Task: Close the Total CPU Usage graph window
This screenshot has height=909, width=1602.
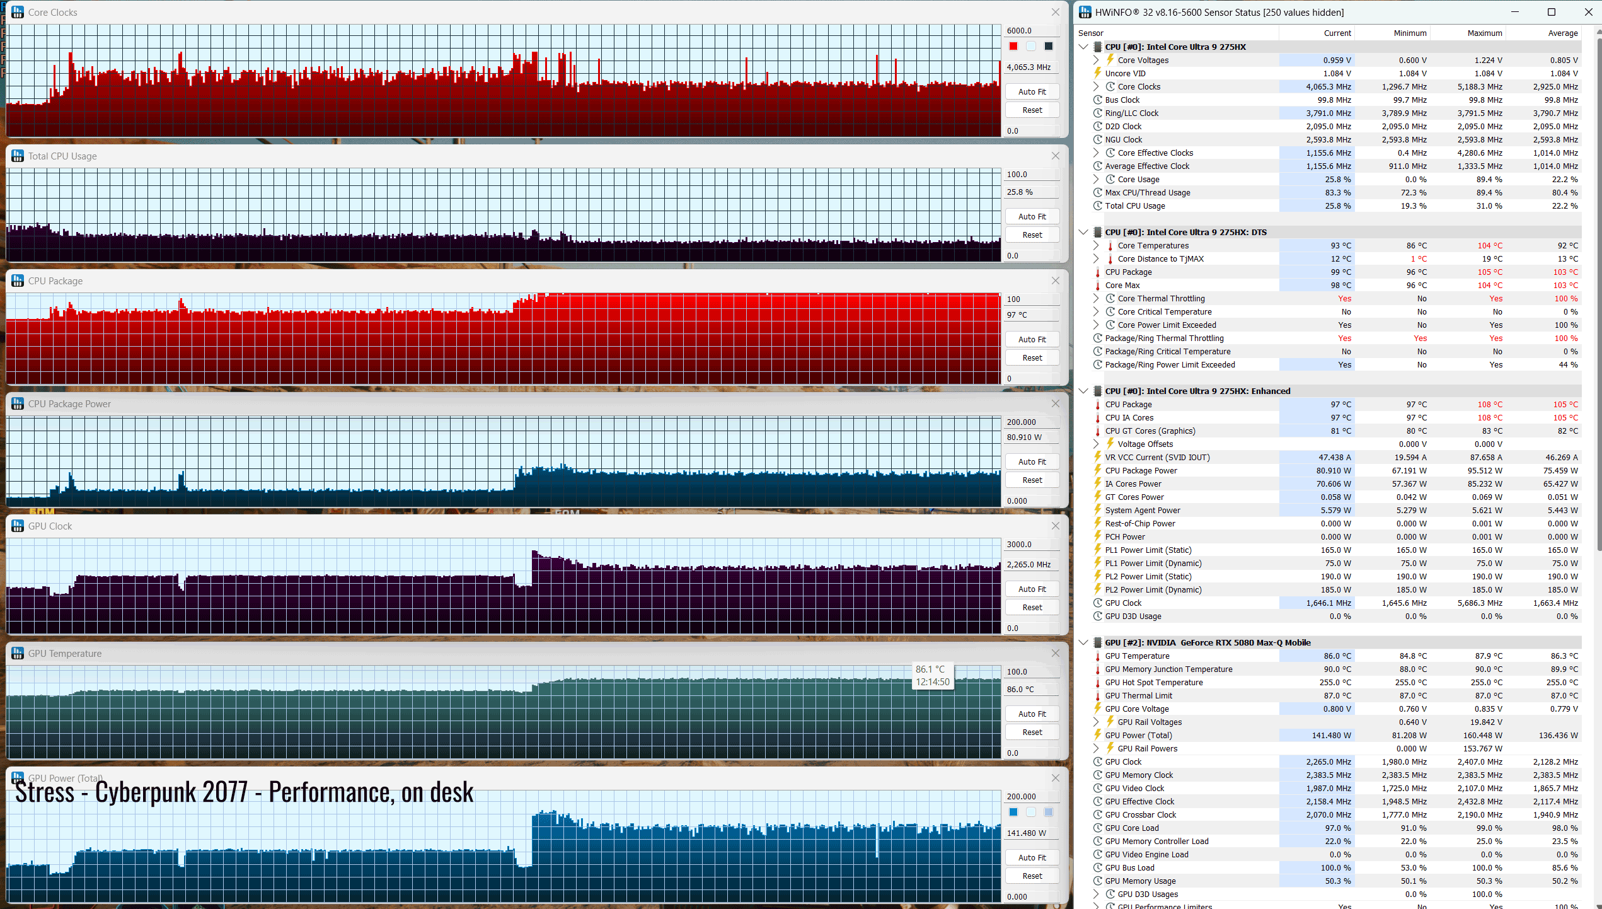Action: click(x=1056, y=156)
